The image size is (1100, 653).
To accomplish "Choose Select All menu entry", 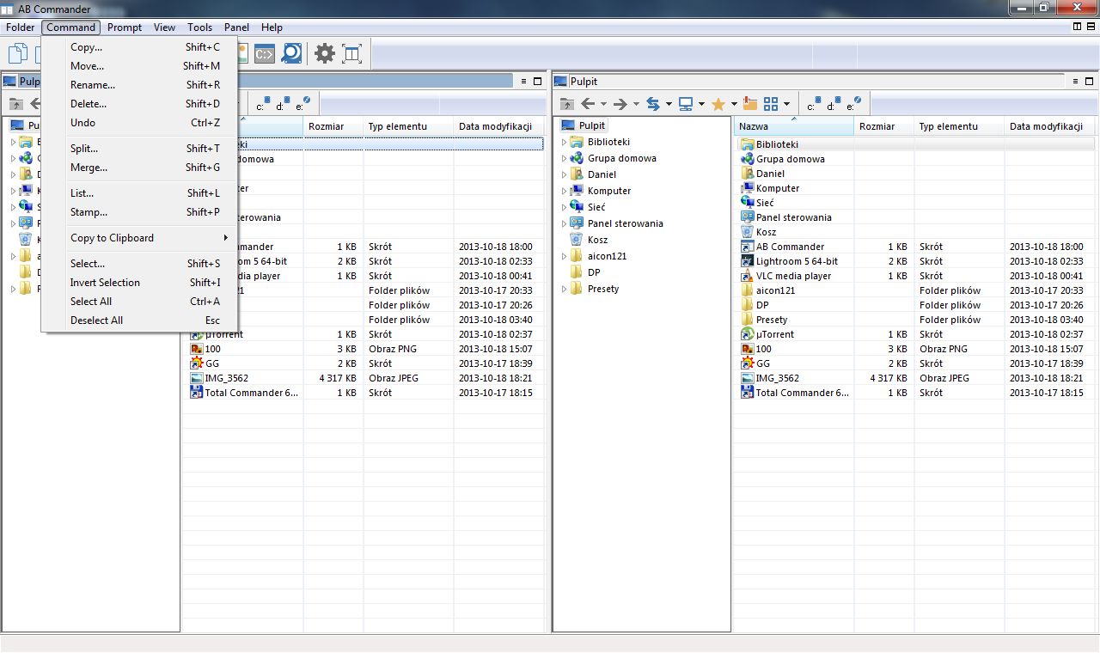I will point(139,302).
